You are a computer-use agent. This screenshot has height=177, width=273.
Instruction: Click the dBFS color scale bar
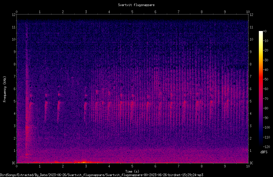pos(261,89)
